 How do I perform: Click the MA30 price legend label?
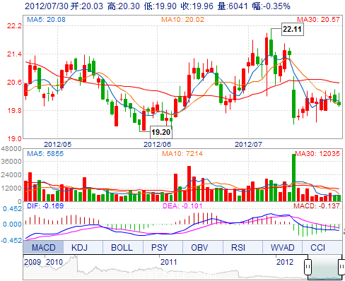(318, 20)
